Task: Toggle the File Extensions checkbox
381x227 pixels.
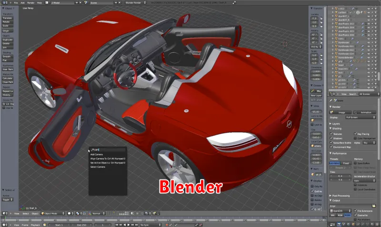Action: pyautogui.click(x=355, y=211)
